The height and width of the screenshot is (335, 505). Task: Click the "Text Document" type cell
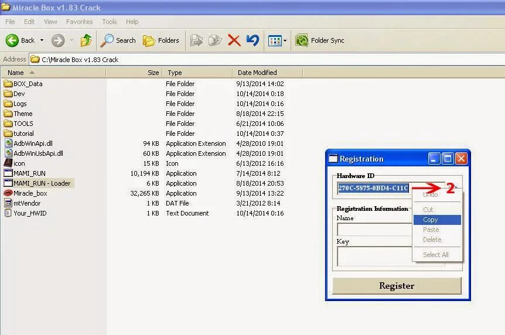click(187, 213)
